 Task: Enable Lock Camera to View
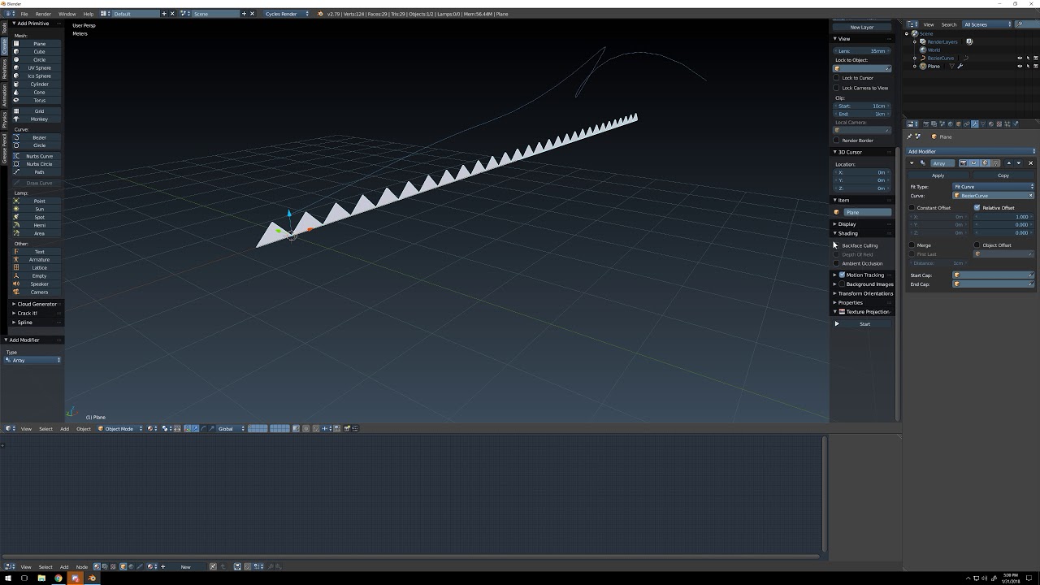coord(837,88)
